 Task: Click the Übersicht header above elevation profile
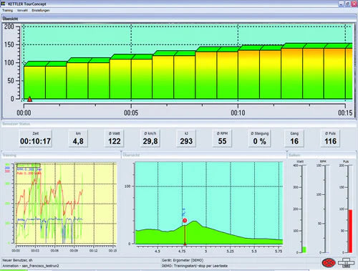tap(204, 155)
